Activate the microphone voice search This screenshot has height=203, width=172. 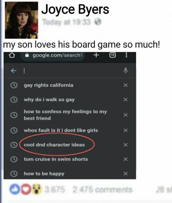126,71
